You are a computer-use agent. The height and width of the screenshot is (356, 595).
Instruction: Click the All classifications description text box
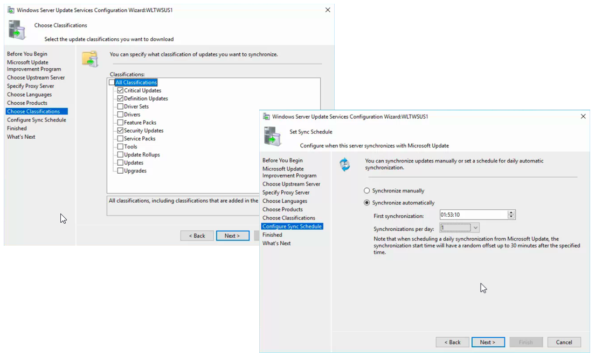(183, 205)
